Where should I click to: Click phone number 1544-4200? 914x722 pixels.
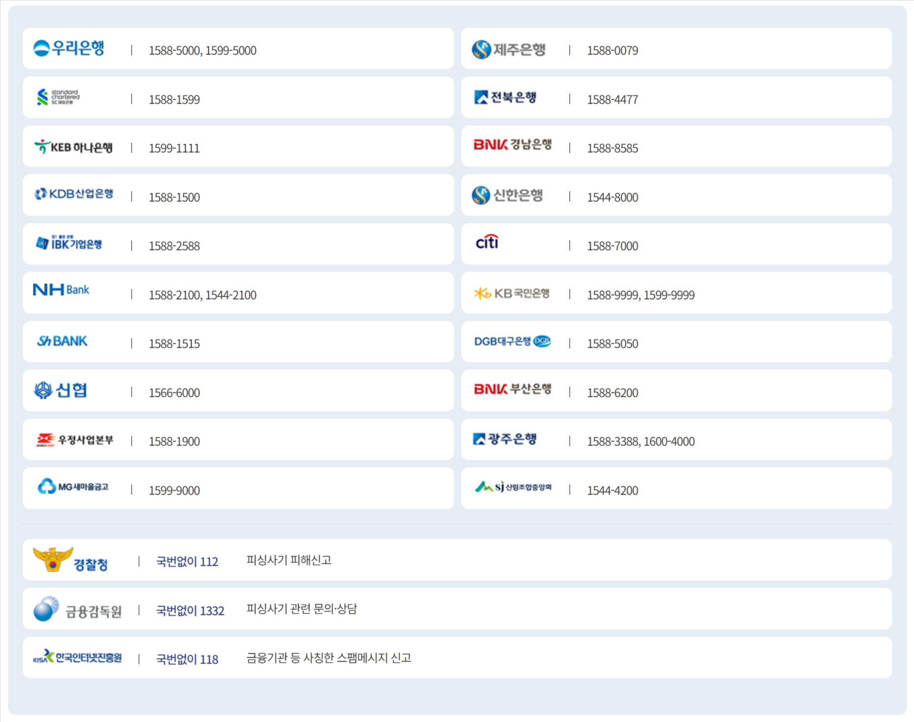(612, 491)
